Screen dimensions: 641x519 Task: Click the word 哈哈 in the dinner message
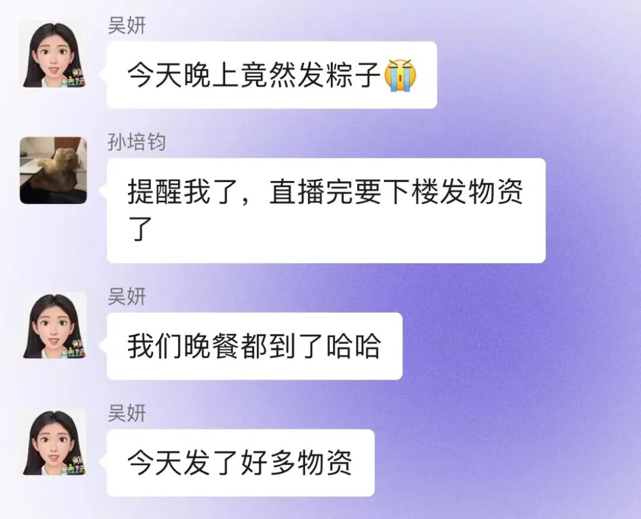point(354,346)
